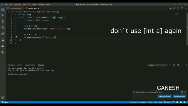Click the editor vertical scrollbar
188x106 pixels.
click(x=187, y=29)
